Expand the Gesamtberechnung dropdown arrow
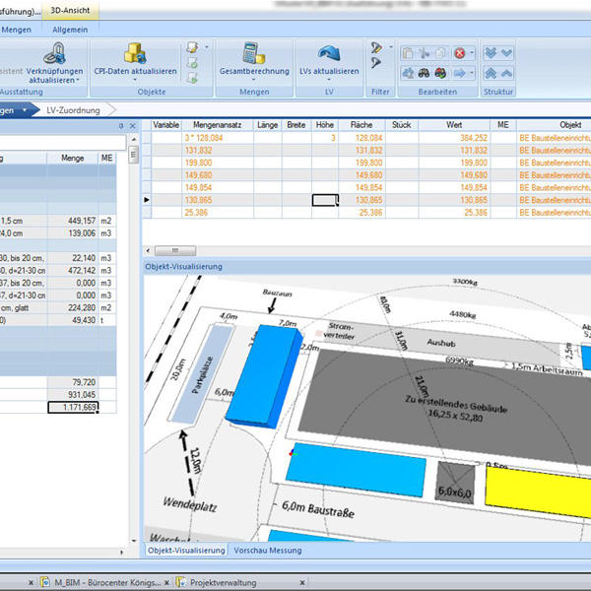The height and width of the screenshot is (591, 591). pos(255,81)
